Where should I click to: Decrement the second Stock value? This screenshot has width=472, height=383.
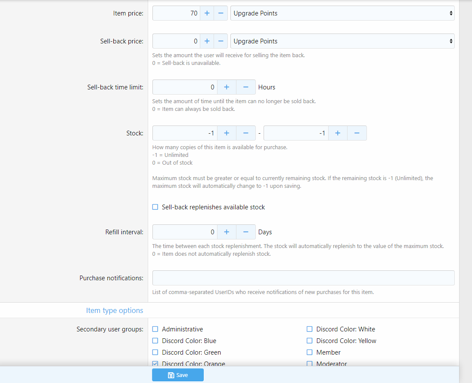(357, 133)
